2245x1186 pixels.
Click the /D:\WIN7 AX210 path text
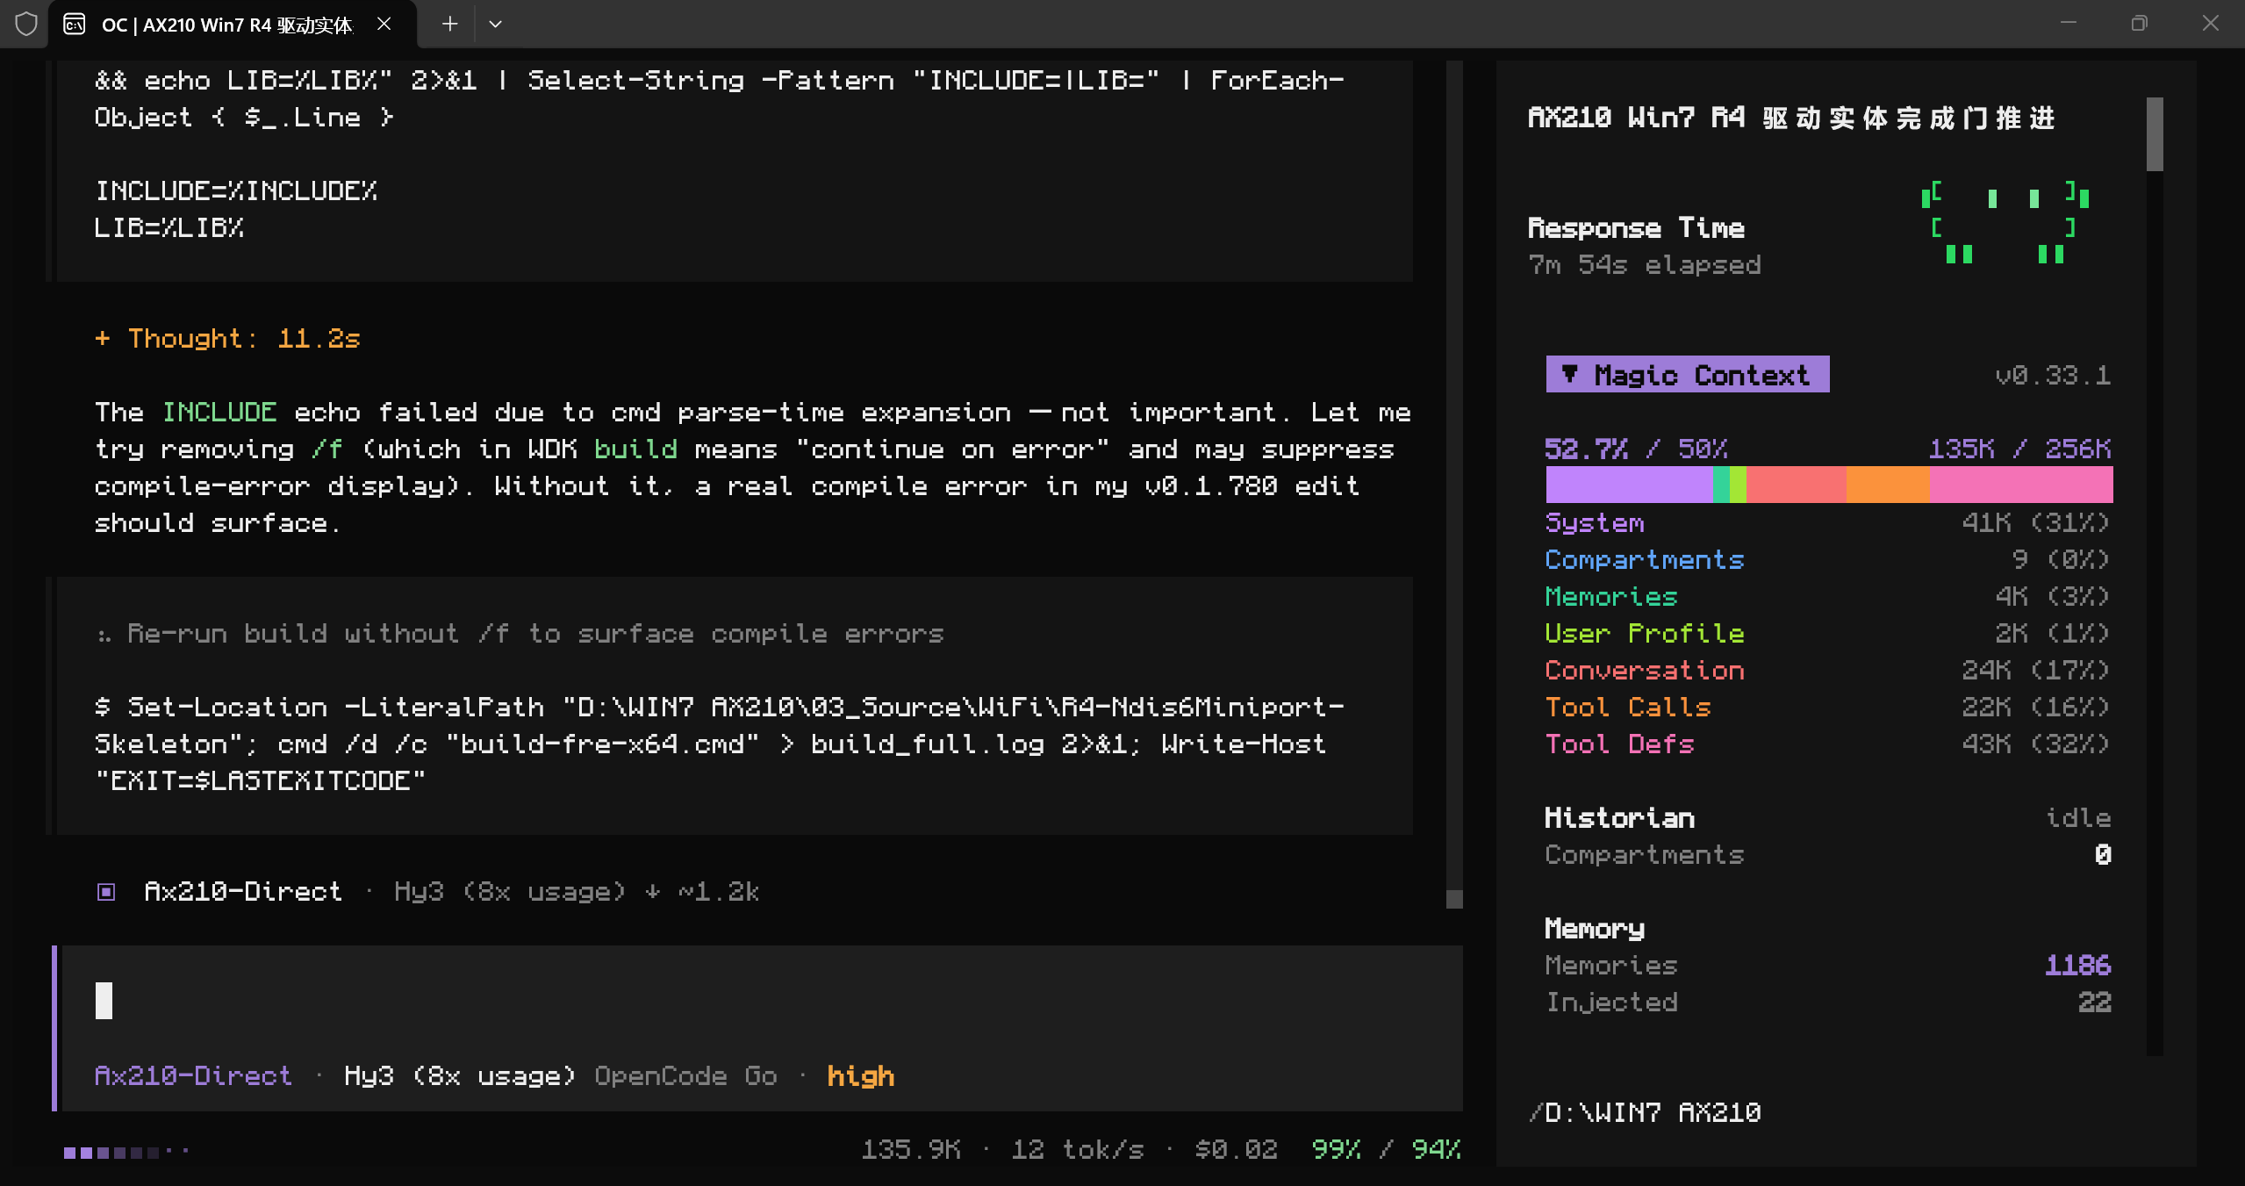coord(1645,1112)
